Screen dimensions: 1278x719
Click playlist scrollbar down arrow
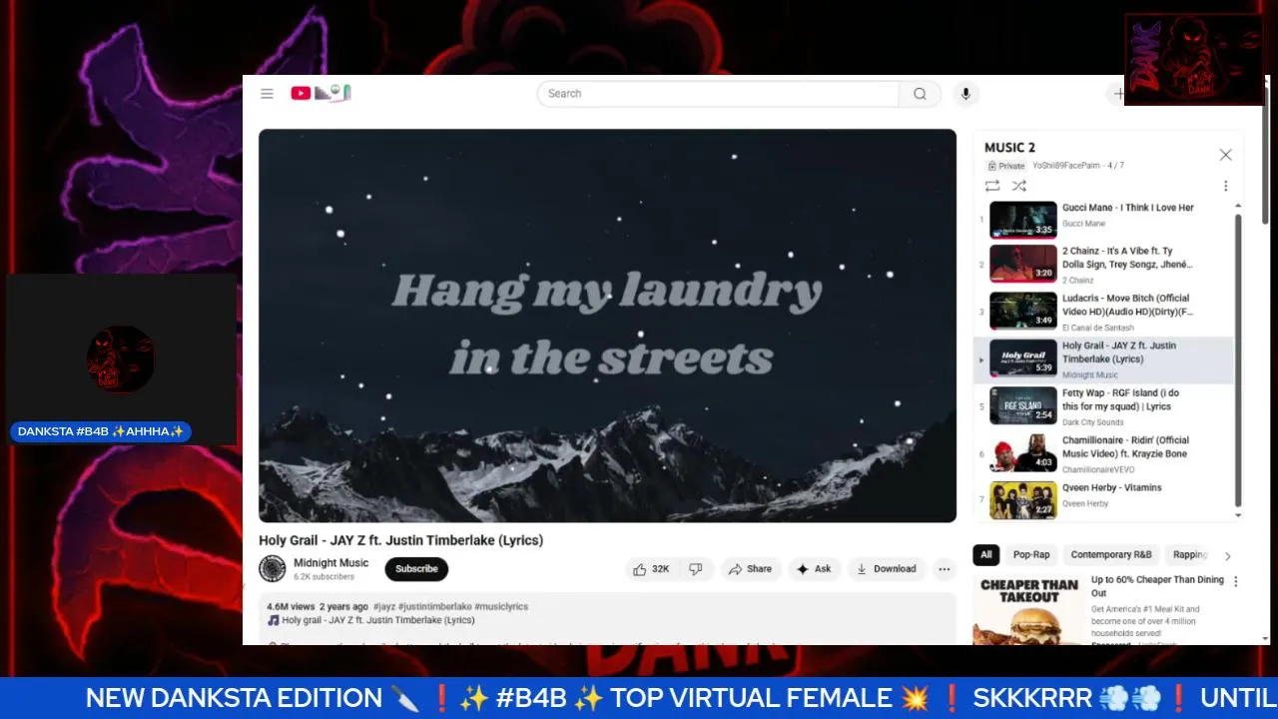pos(1239,516)
